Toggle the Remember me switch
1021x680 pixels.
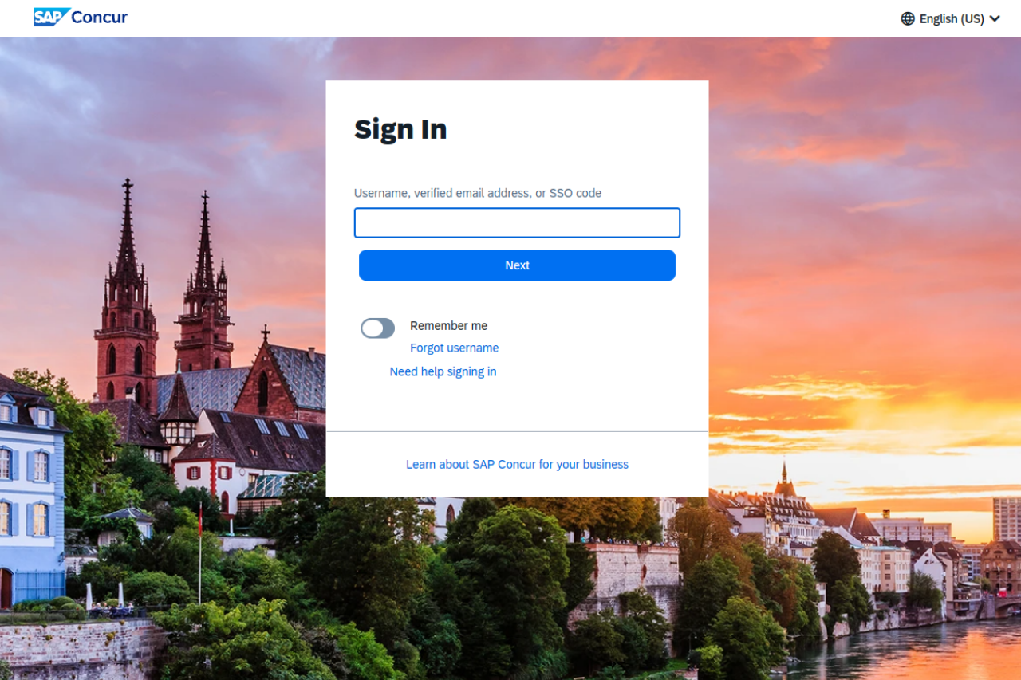click(377, 328)
